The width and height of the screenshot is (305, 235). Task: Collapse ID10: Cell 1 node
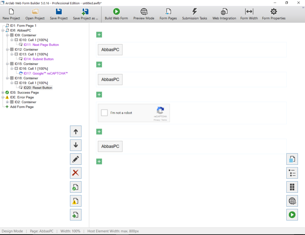12,40
